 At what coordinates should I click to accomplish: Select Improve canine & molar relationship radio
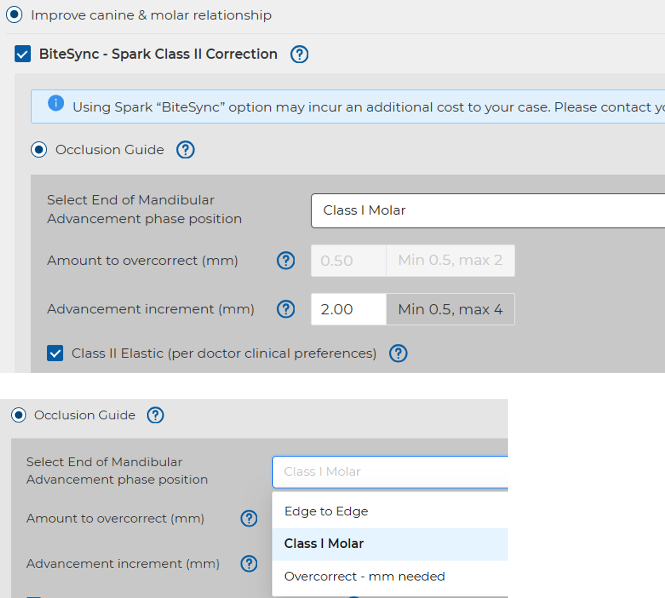tap(14, 15)
